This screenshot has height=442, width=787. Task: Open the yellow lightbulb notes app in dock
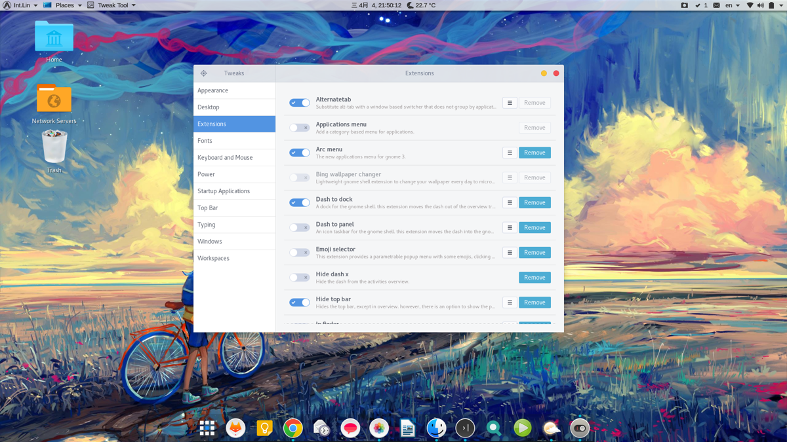coord(264,428)
